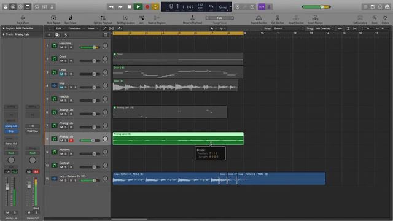Viewport: 393px width, 221px height.
Task: Click bar 12 in the ruler
Action: pyautogui.click(x=295, y=33)
